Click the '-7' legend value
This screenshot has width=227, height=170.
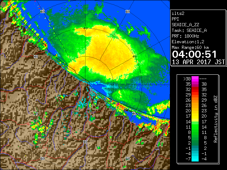tap(188, 159)
